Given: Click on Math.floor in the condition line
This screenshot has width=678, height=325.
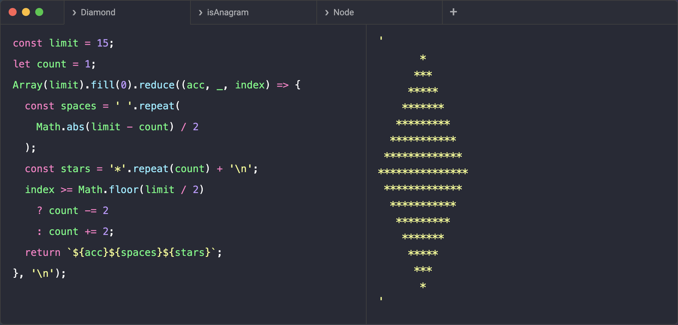Looking at the screenshot, I should [108, 190].
